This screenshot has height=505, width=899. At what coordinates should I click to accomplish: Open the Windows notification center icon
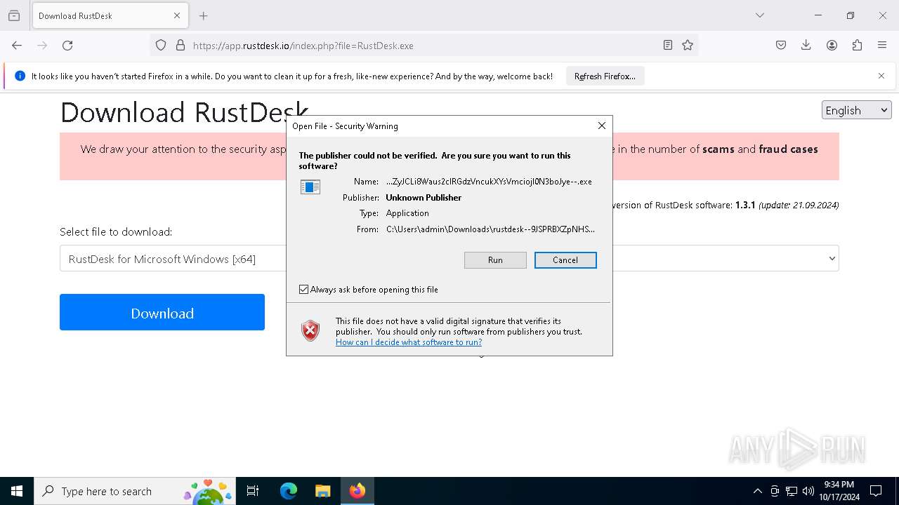click(876, 491)
